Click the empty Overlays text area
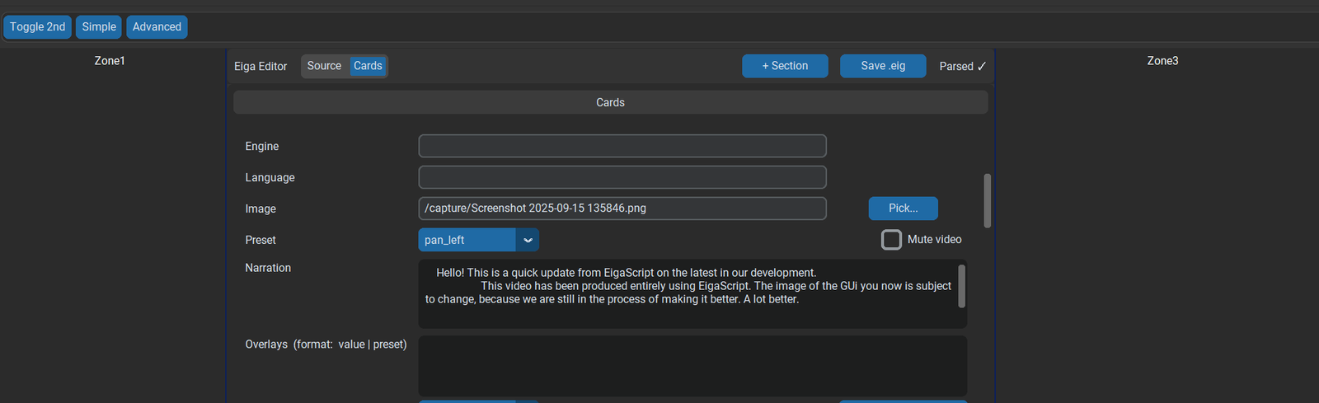 (x=692, y=366)
